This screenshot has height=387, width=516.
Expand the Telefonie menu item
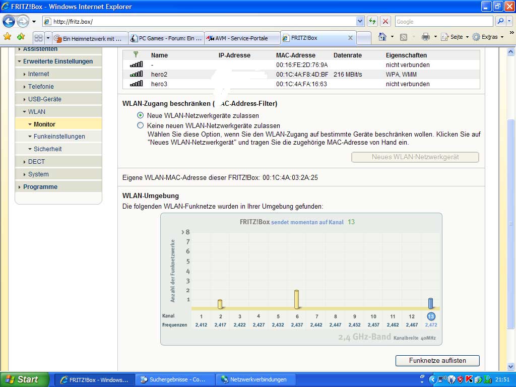tap(58, 87)
